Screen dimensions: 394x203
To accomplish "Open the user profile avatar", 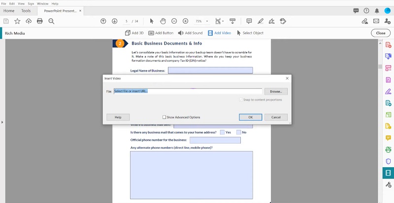I will tap(387, 11).
